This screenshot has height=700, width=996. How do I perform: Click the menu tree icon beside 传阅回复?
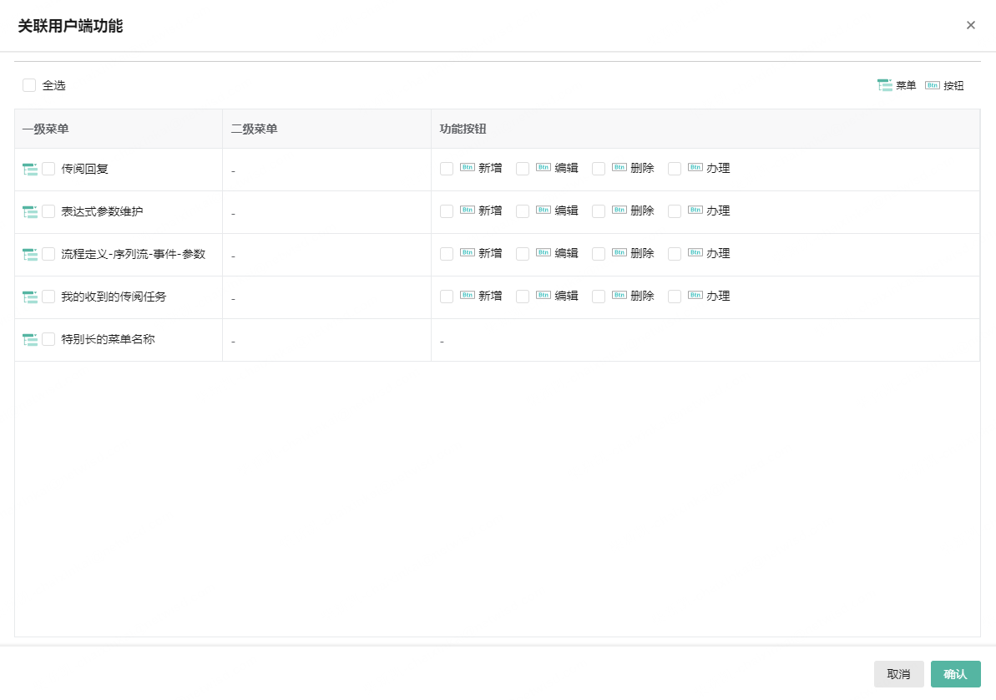coord(30,169)
